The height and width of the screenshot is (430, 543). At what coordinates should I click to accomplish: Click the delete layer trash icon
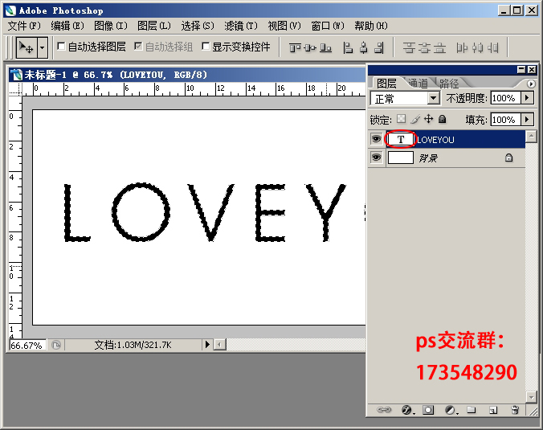pyautogui.click(x=515, y=410)
